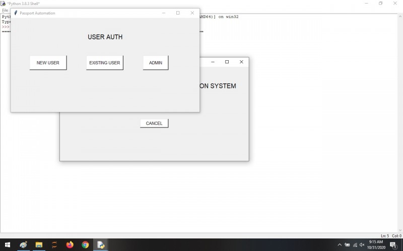Open the File menu in the shell

(x=5, y=10)
